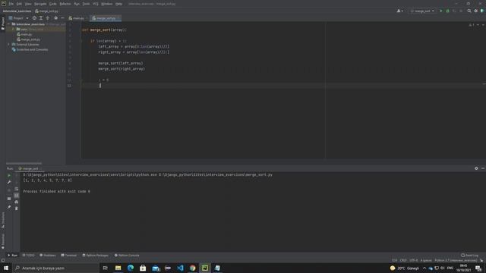The height and width of the screenshot is (273, 486).
Task: Open Search Everywhere magnifier icon
Action: pyautogui.click(x=469, y=11)
